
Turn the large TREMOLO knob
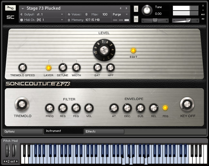[x=22, y=104]
